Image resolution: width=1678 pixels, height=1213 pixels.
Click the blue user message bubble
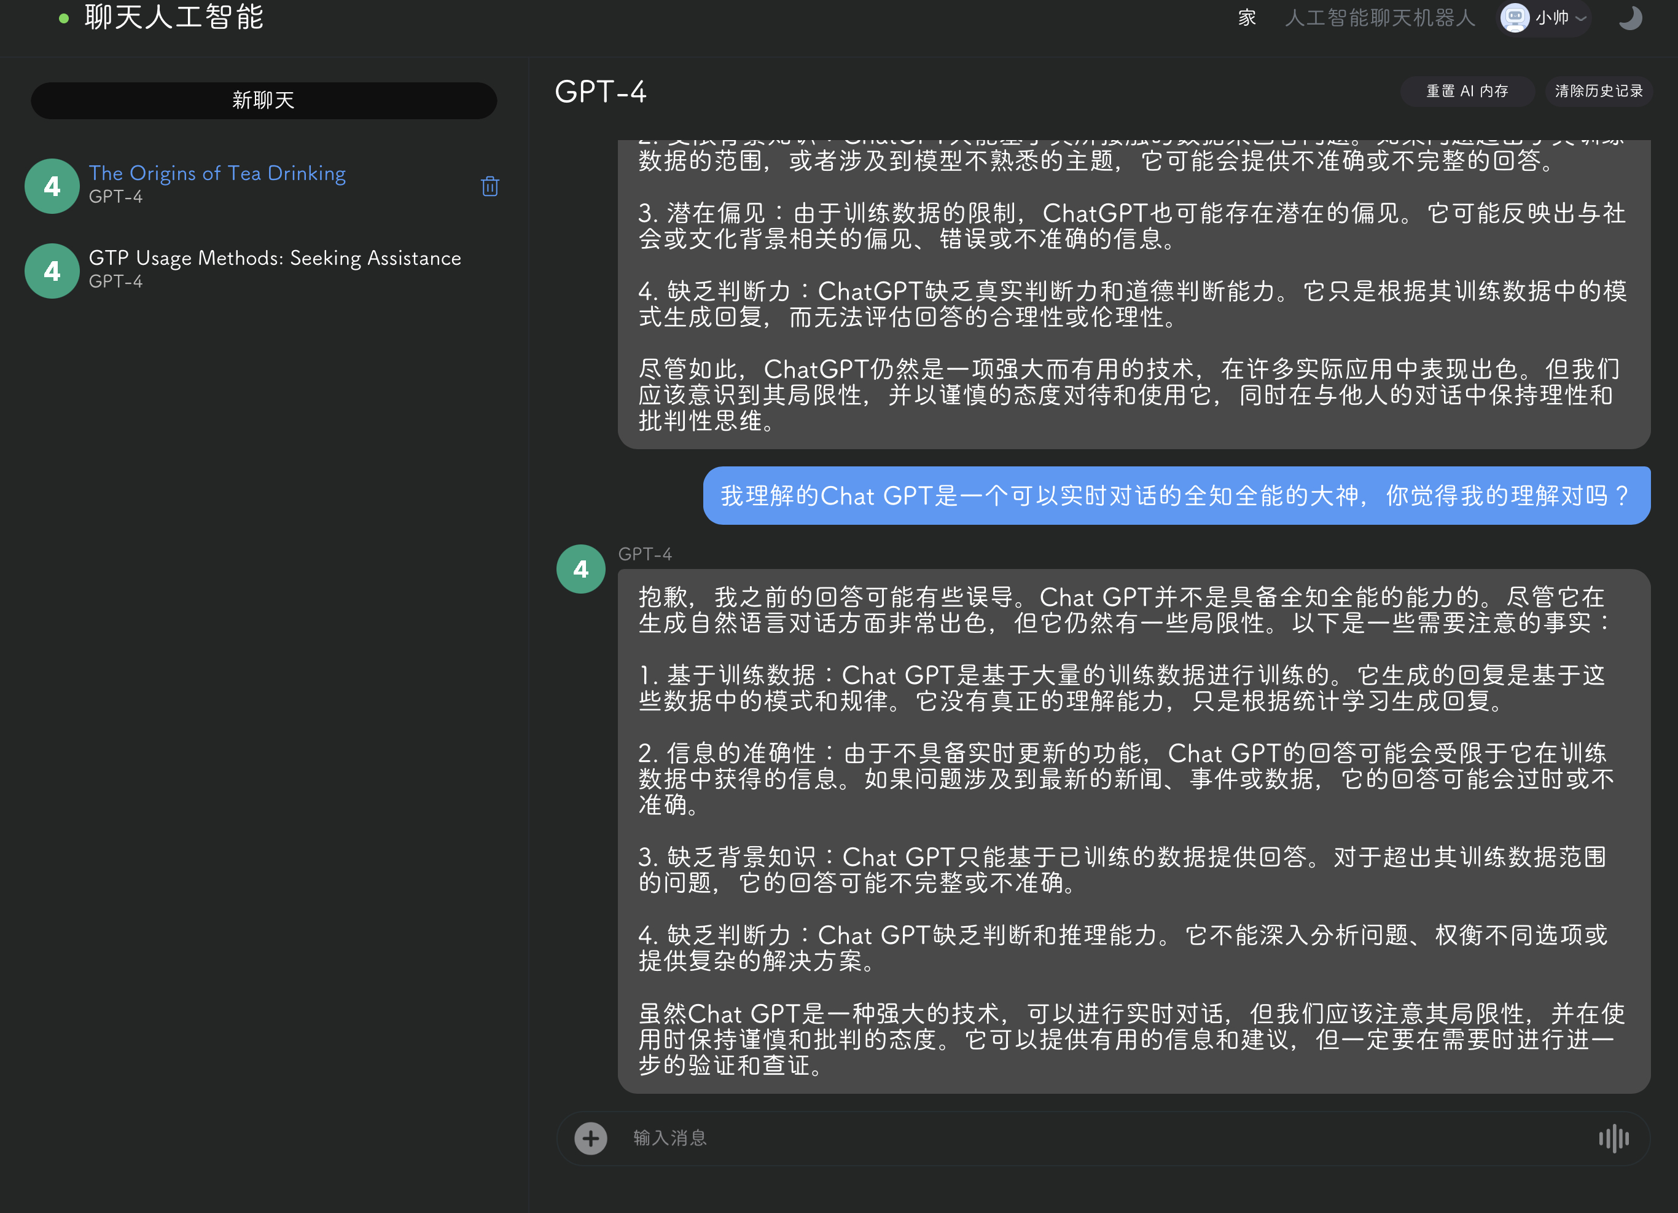(x=1176, y=496)
